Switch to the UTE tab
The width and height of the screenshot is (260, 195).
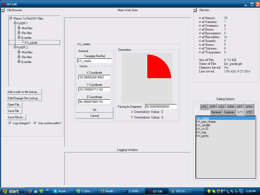click(x=204, y=107)
